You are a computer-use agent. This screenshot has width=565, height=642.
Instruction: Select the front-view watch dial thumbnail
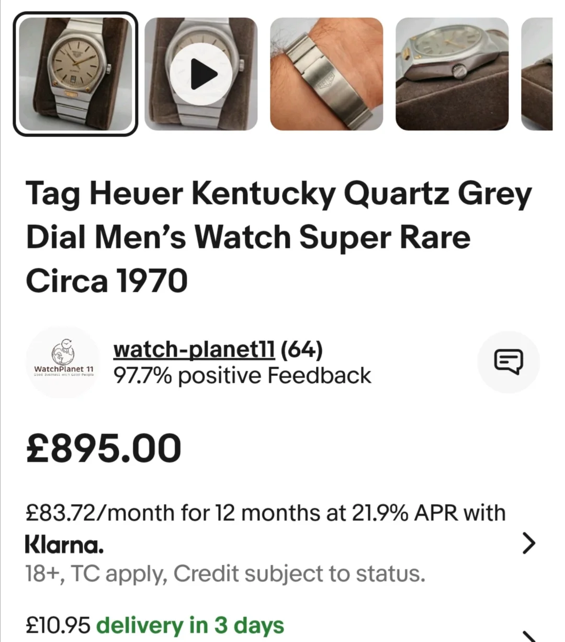pos(75,74)
